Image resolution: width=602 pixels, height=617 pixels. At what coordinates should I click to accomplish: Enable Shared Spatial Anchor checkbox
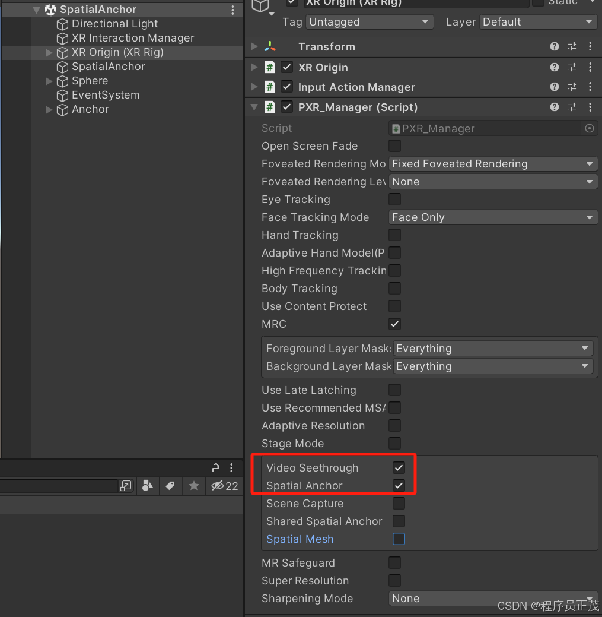pos(399,521)
